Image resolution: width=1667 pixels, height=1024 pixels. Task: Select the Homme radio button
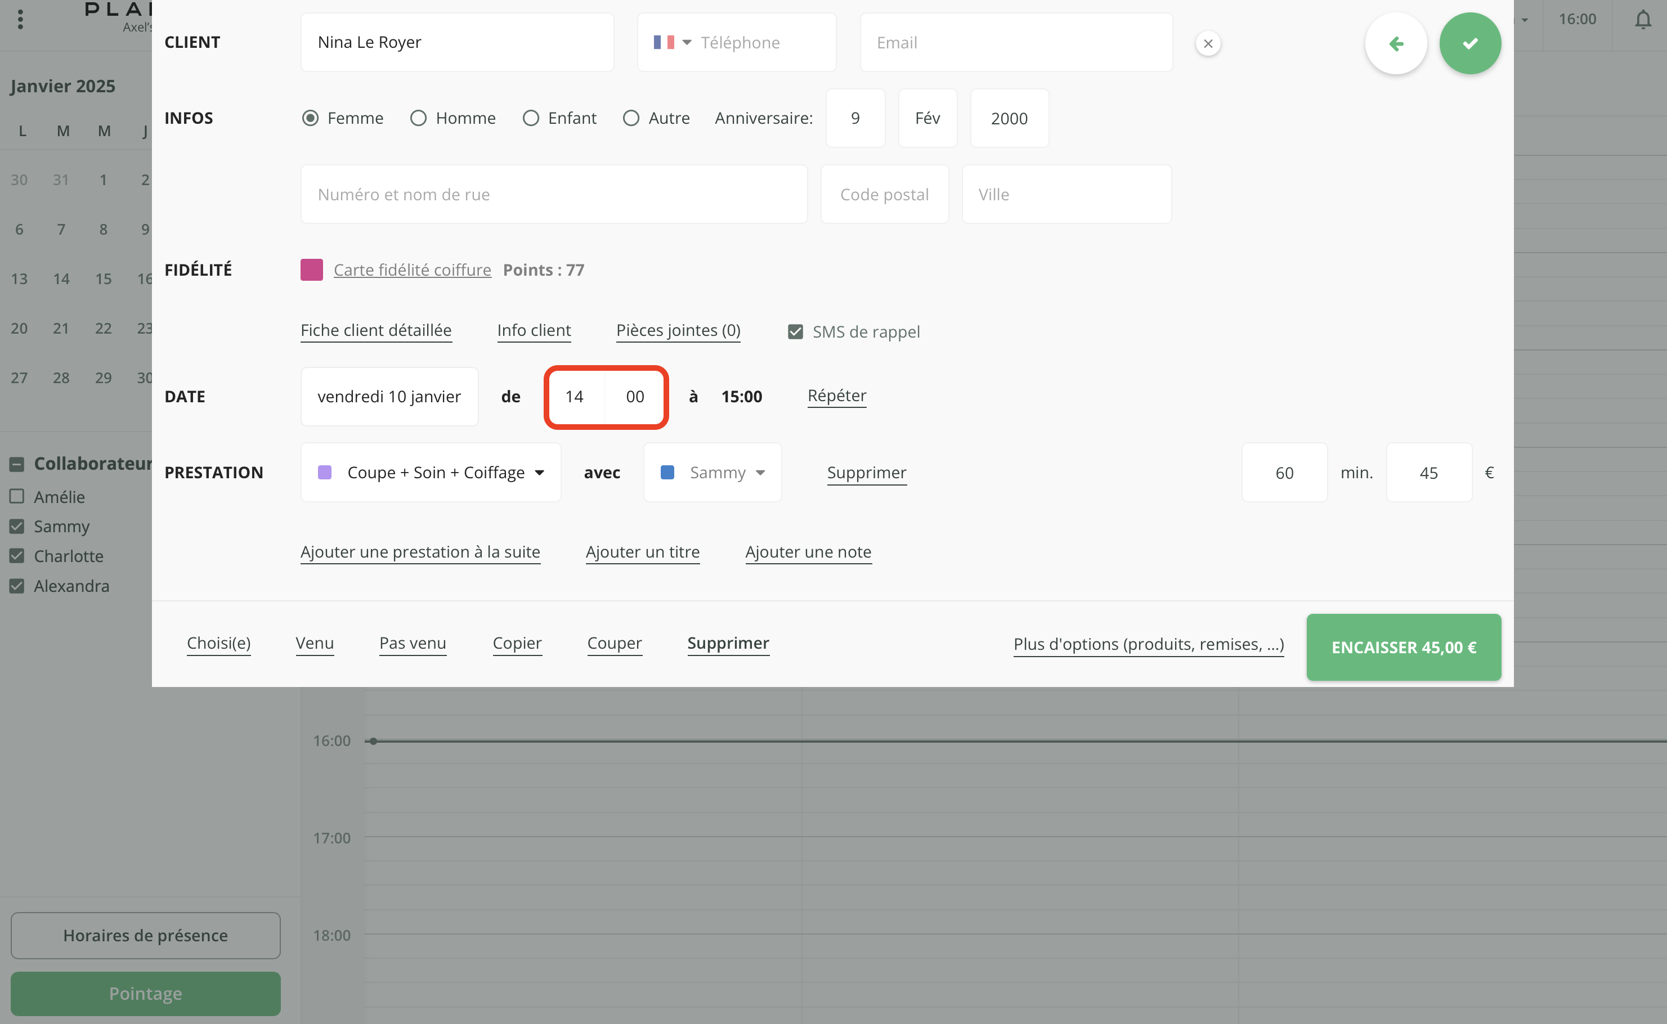pyautogui.click(x=418, y=118)
